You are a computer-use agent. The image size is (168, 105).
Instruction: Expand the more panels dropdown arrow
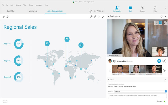(165, 8)
